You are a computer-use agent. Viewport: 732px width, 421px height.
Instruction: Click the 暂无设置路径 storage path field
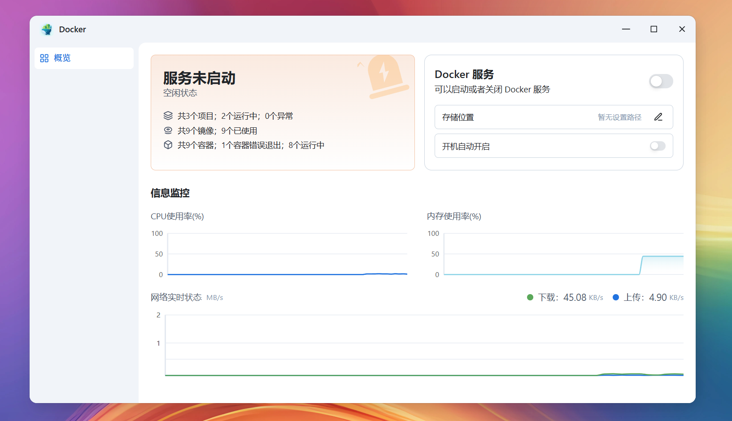point(619,117)
